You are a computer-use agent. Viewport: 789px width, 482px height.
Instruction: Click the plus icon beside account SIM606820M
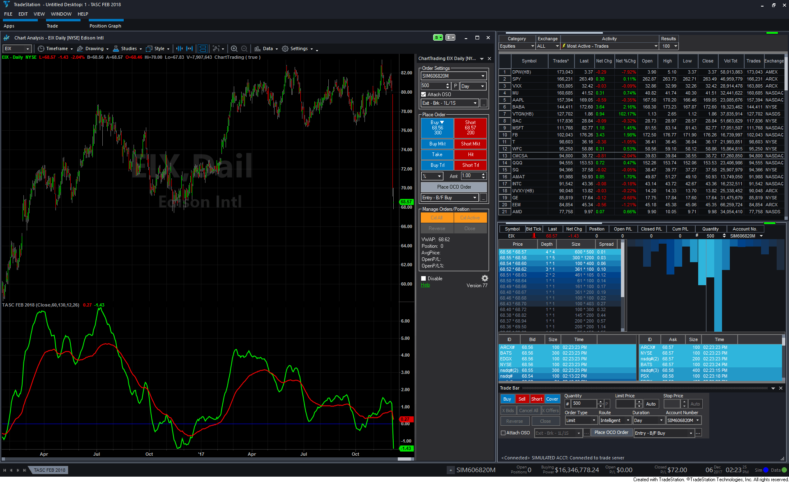pos(451,470)
